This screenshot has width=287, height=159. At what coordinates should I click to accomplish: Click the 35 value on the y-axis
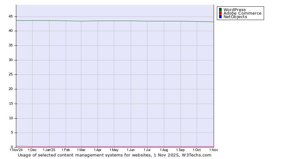coord(11,45)
